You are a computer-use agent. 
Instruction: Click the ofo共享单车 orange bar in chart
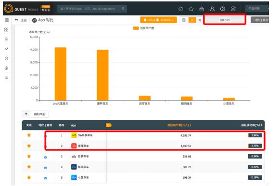click(x=61, y=74)
